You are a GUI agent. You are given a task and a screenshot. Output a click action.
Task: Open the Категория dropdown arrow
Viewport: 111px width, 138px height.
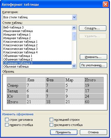click(x=74, y=17)
